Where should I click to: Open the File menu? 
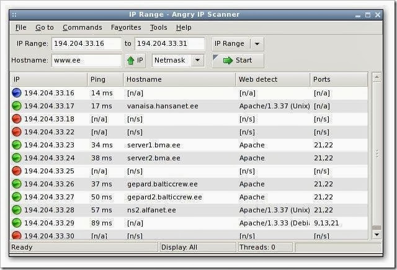click(x=20, y=27)
